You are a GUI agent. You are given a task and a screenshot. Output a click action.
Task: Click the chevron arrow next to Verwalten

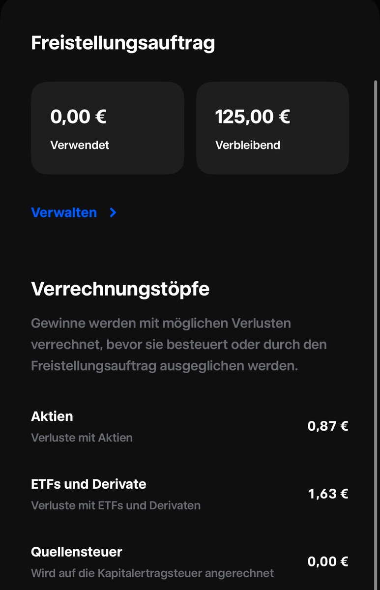tap(113, 212)
